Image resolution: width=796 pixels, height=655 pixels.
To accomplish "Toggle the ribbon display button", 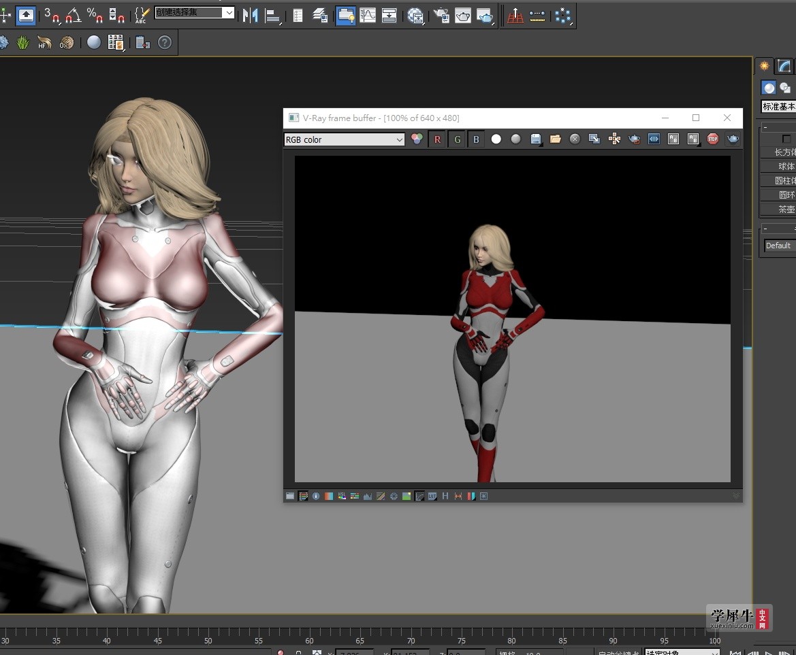I will [x=346, y=15].
